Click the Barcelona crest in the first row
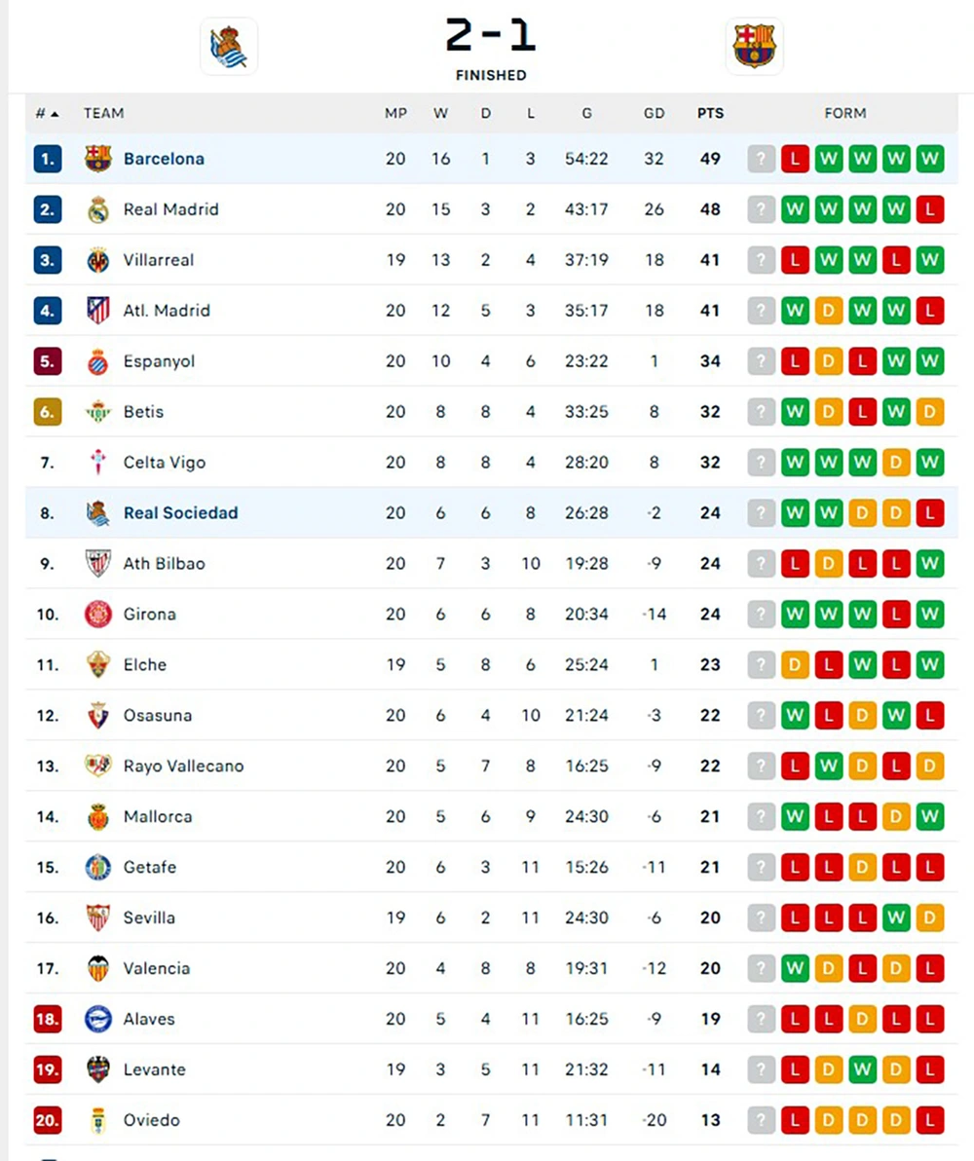 pyautogui.click(x=97, y=159)
